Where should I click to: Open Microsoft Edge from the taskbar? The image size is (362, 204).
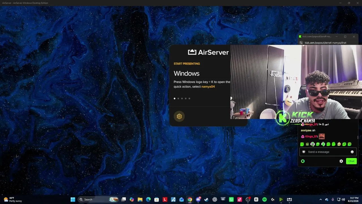pyautogui.click(x=148, y=199)
